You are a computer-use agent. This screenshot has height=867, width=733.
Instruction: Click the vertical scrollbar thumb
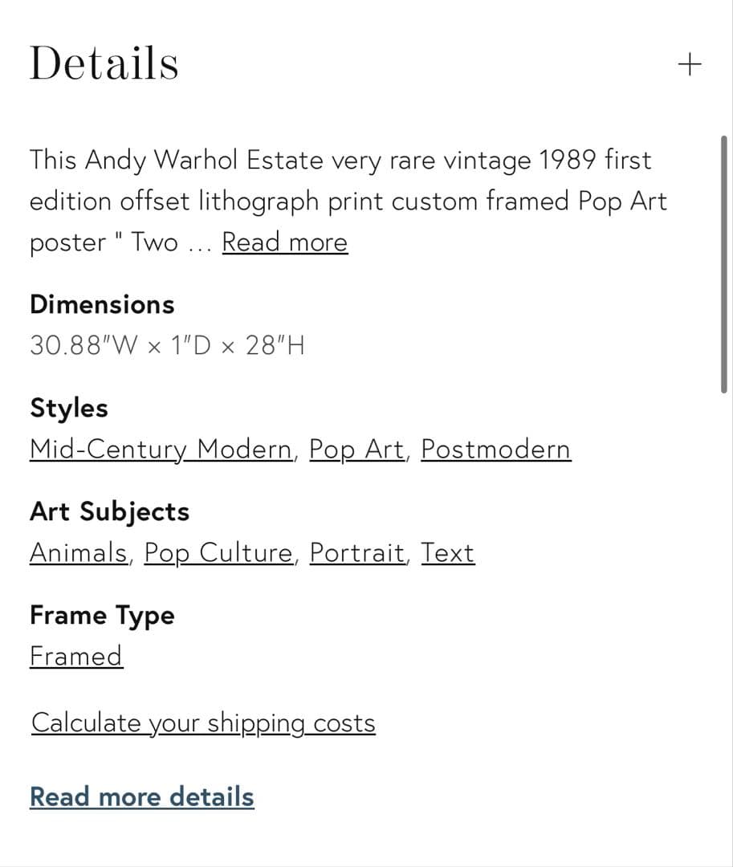click(x=724, y=265)
